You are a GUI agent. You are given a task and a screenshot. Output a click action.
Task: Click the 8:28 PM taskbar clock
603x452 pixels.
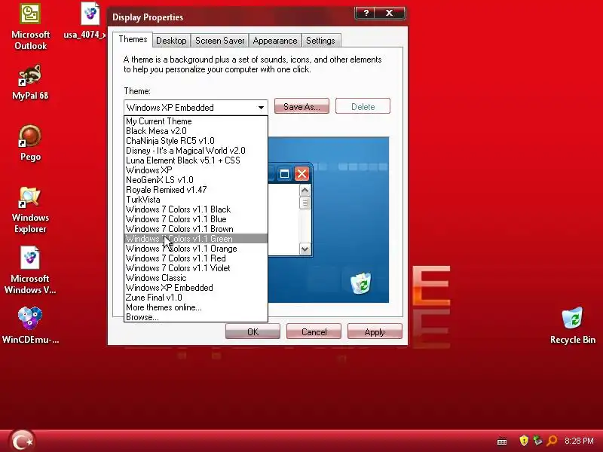tap(579, 441)
